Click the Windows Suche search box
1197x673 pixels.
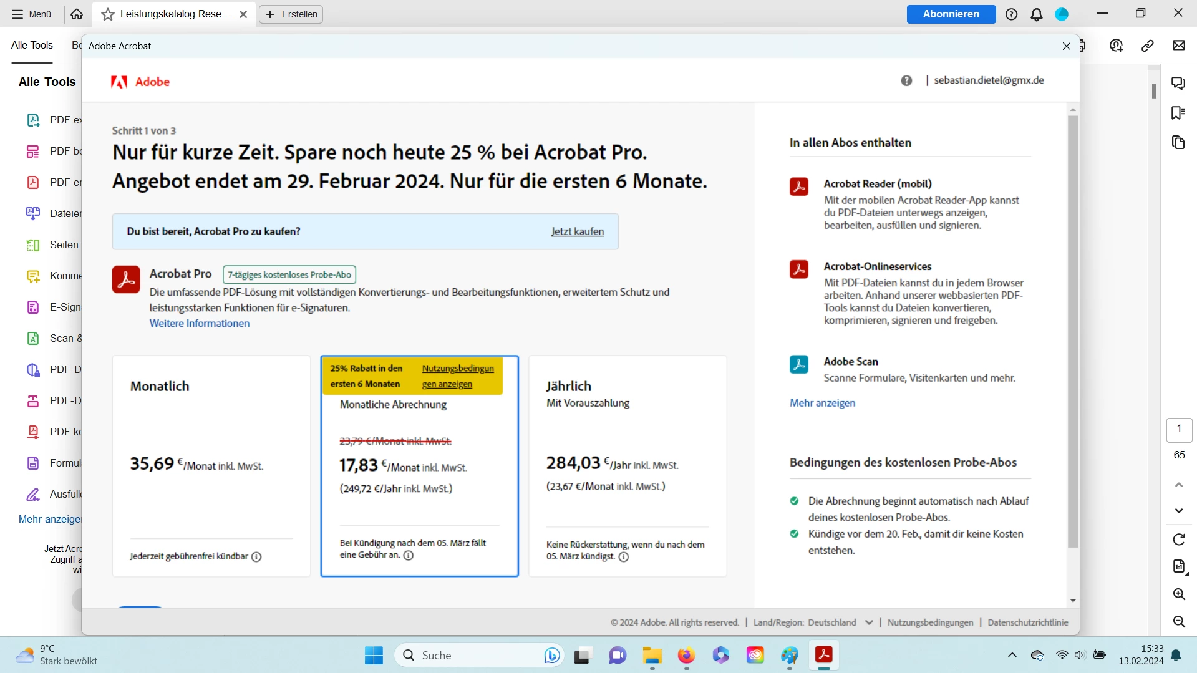tap(479, 655)
